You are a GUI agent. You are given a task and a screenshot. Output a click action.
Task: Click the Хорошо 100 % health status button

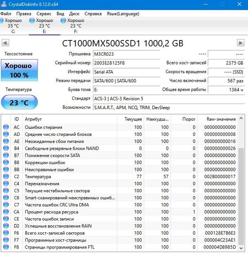[19, 70]
